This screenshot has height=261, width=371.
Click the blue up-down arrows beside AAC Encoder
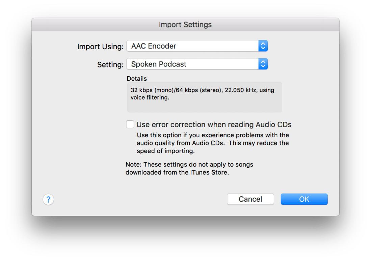(263, 46)
